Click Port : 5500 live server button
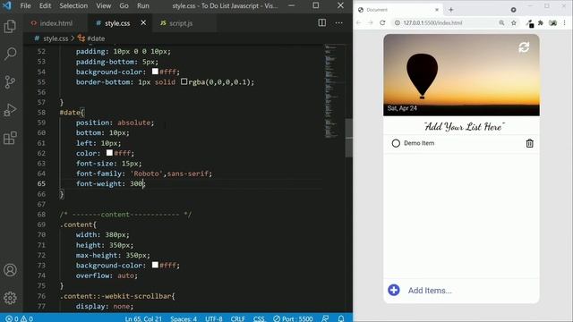The image size is (573, 322). pos(293,318)
